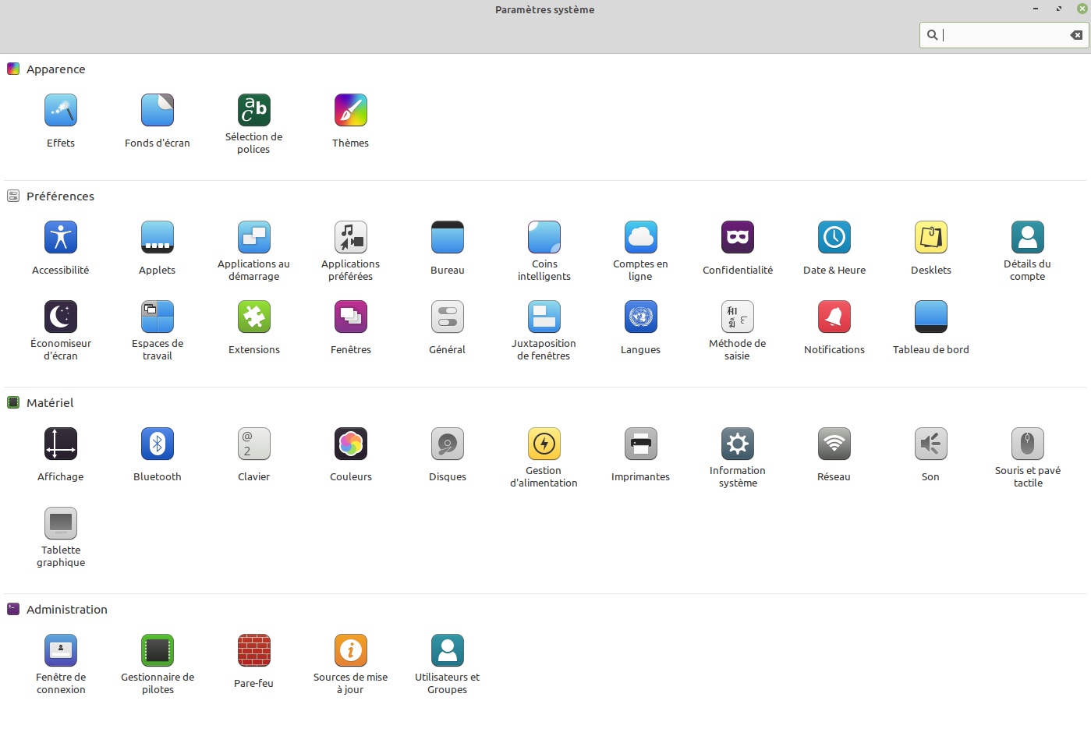
Task: Open Coins intelligents settings
Action: click(x=544, y=238)
